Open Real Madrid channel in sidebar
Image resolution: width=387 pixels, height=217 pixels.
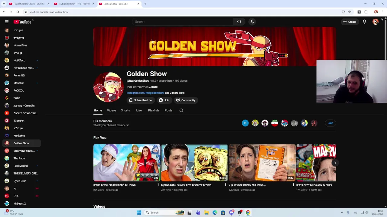(x=21, y=166)
